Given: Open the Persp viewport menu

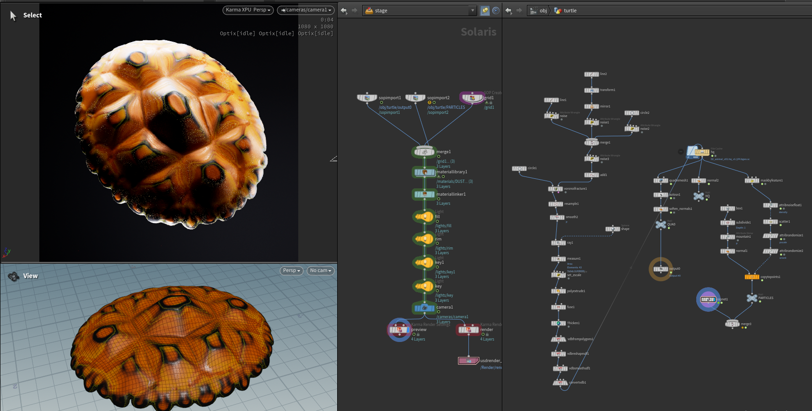Looking at the screenshot, I should 291,271.
